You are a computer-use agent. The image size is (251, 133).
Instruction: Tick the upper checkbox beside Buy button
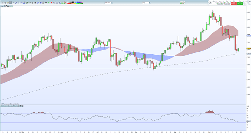tap(244, 1)
